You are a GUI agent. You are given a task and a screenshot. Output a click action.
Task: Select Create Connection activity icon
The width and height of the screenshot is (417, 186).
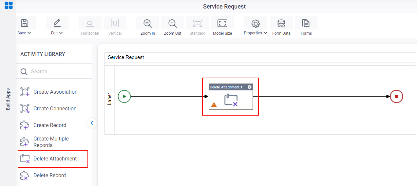pos(25,109)
